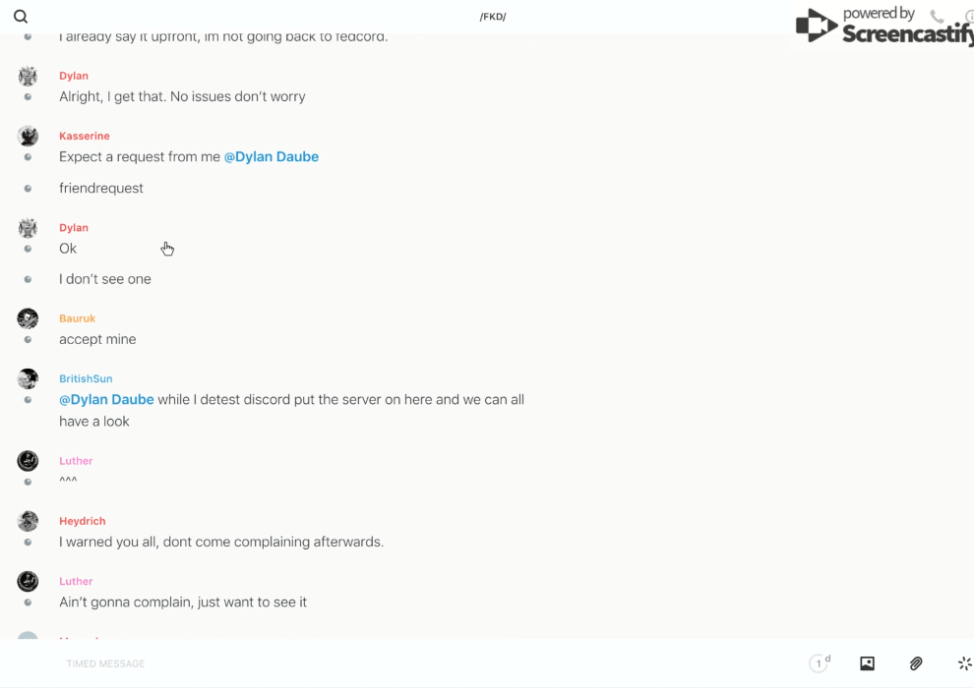Open Bauruk's profile avatar
This screenshot has height=688, width=974.
pyautogui.click(x=28, y=318)
